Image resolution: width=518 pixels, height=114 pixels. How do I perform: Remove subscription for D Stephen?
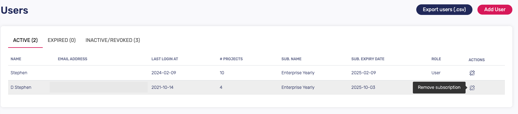tap(472, 88)
